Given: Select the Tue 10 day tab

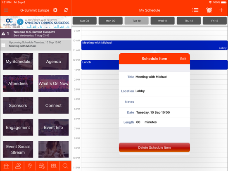Looking at the screenshot, I should coord(137,21).
